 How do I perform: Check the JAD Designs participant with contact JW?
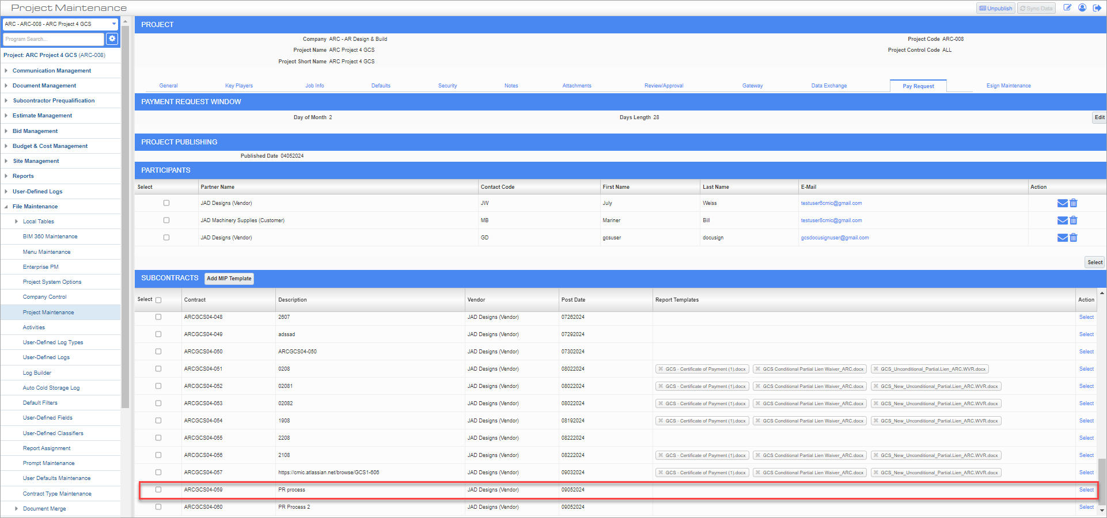[x=166, y=203]
